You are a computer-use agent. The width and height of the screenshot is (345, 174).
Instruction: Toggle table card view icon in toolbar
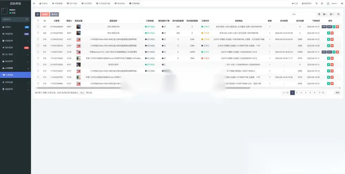click(x=319, y=14)
